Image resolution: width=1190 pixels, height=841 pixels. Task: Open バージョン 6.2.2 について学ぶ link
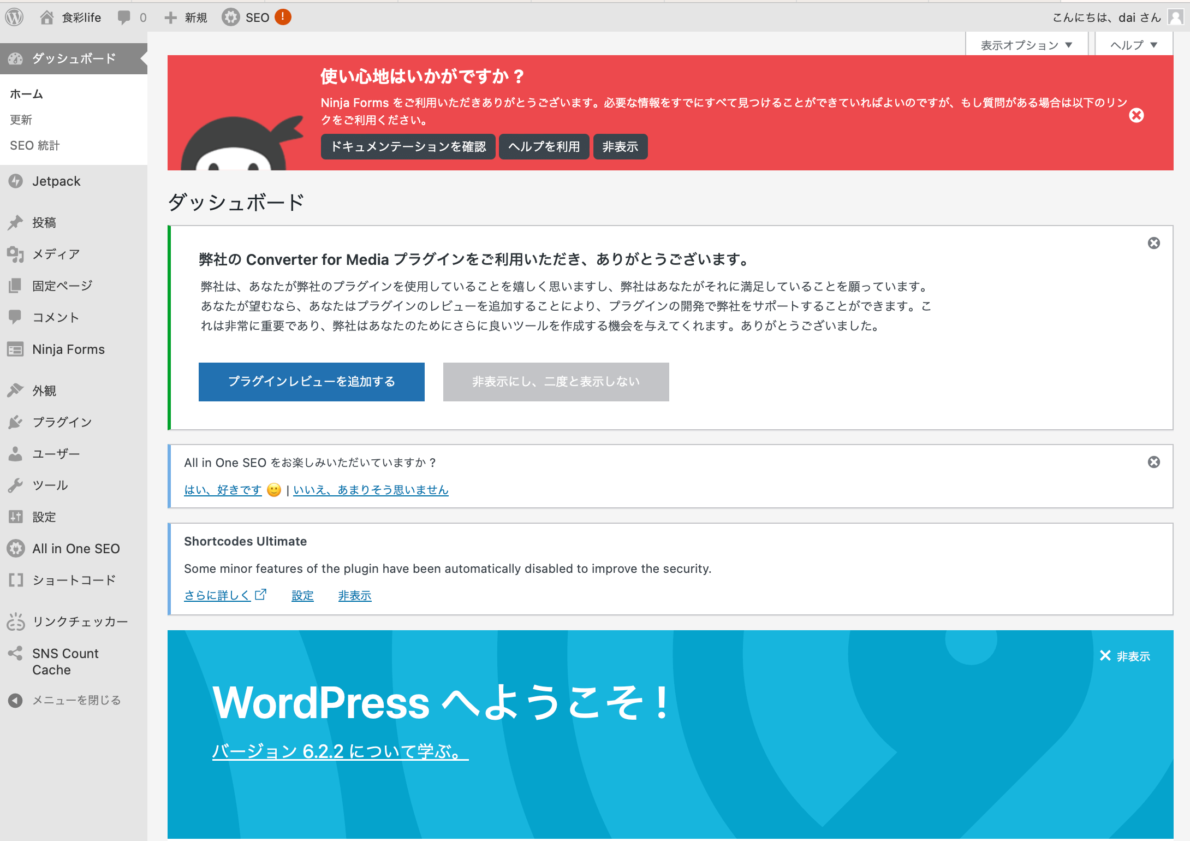(x=340, y=751)
